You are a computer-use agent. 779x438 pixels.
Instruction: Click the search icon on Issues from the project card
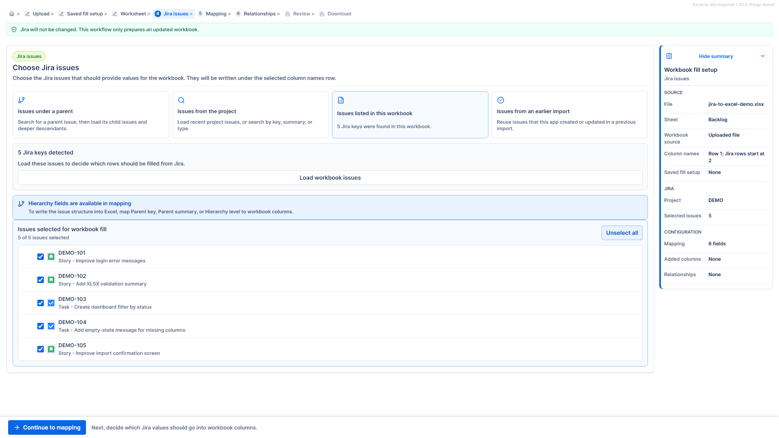click(x=181, y=100)
